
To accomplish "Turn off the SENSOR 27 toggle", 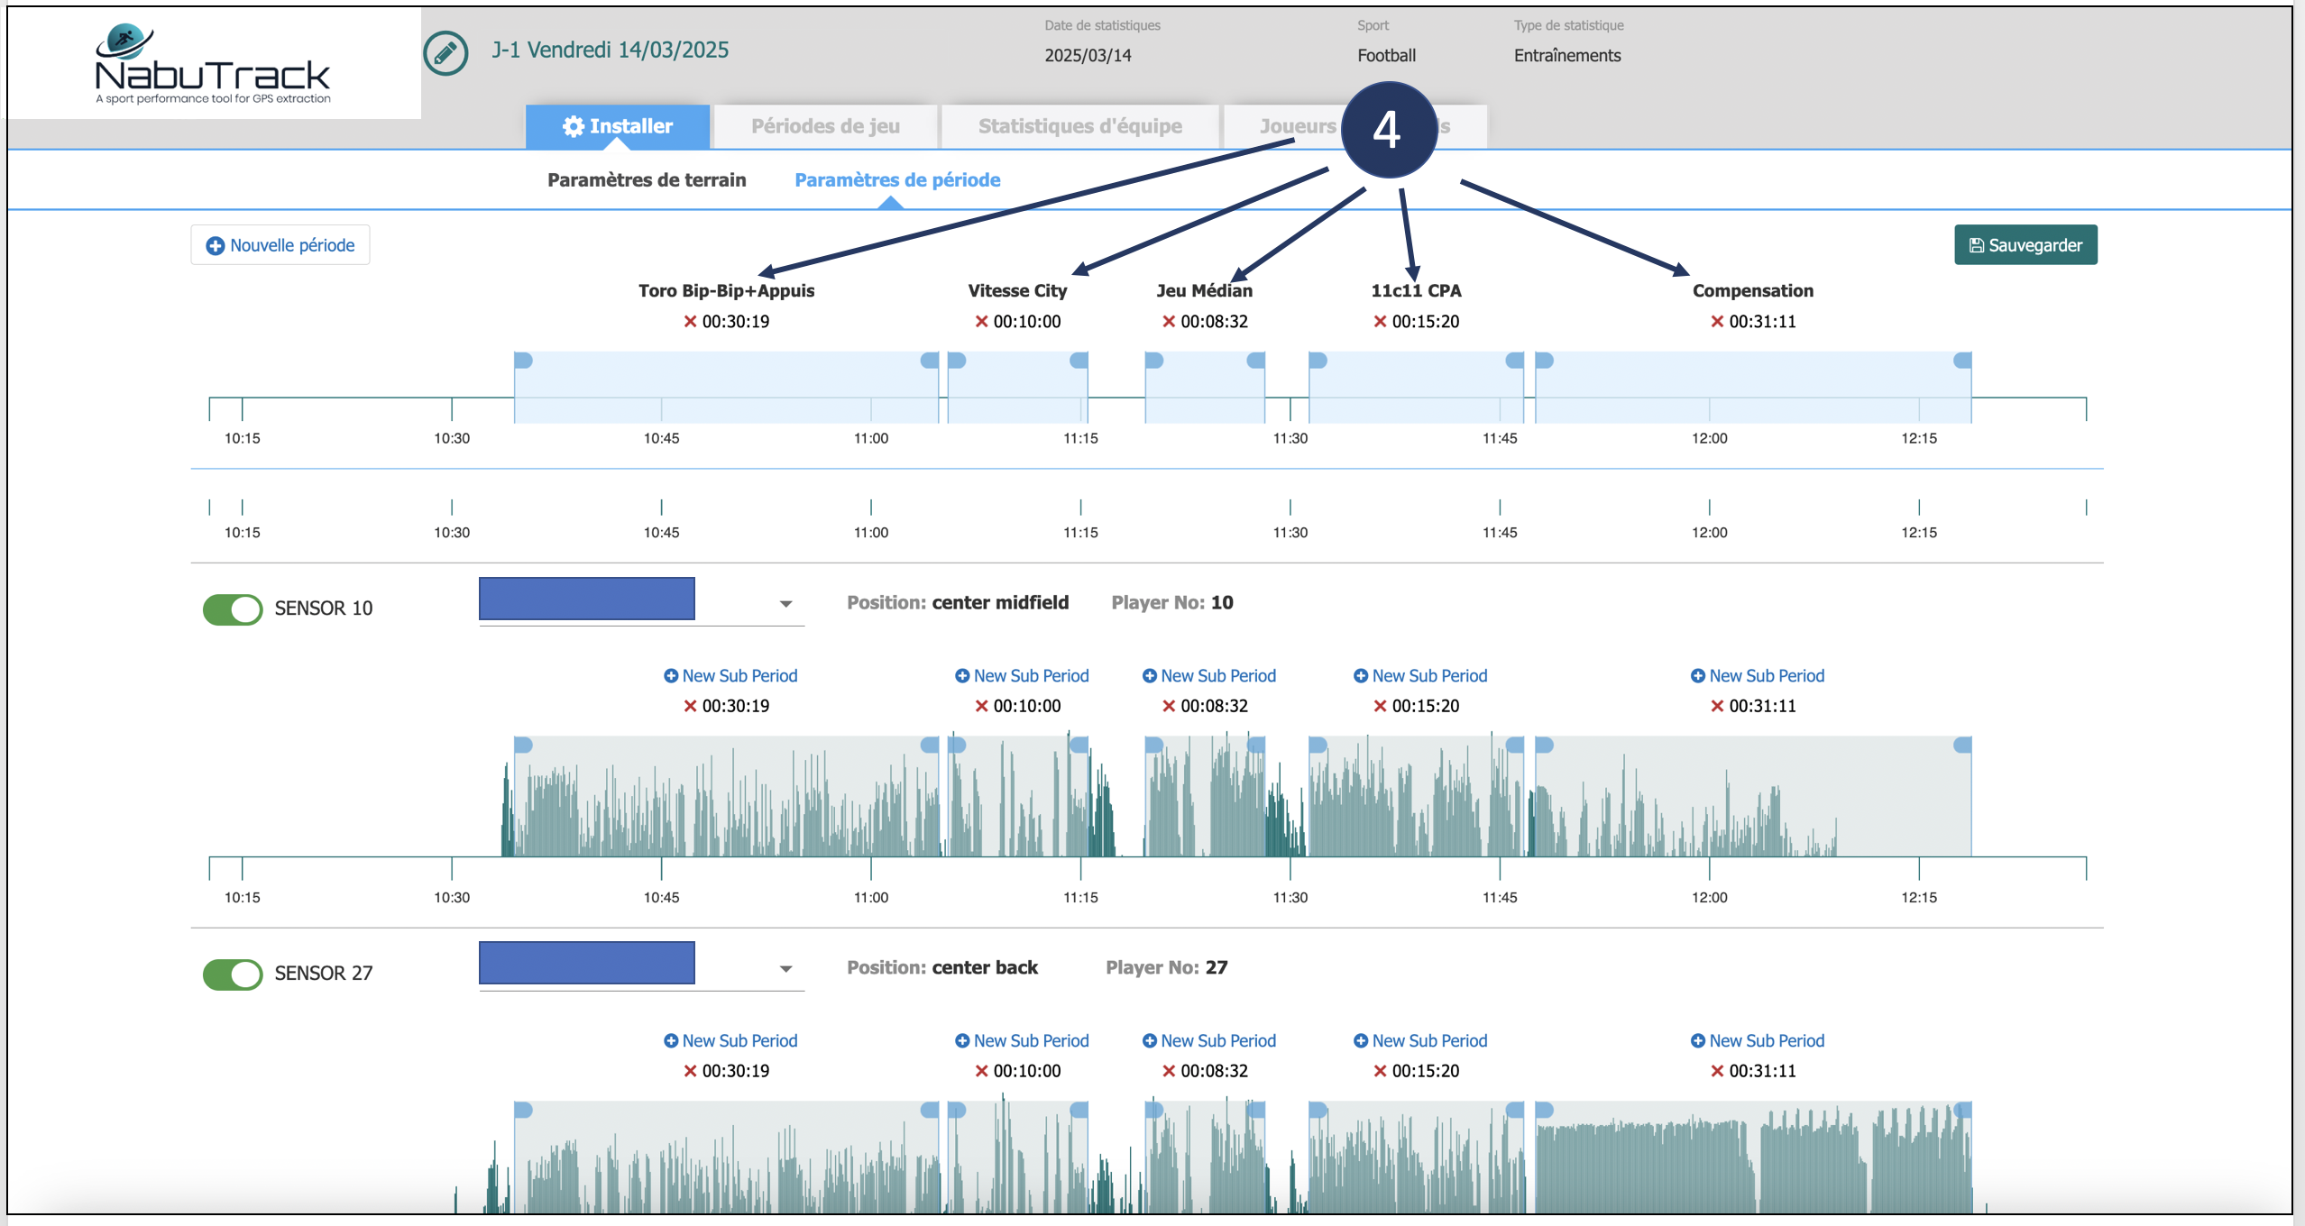I will [233, 974].
